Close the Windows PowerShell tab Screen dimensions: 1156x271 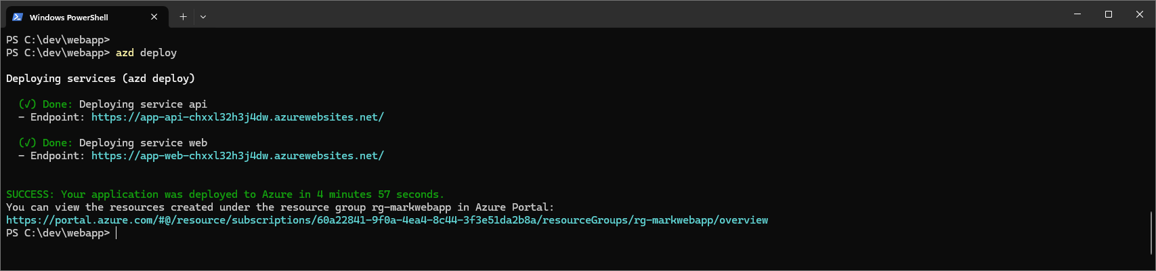click(154, 17)
